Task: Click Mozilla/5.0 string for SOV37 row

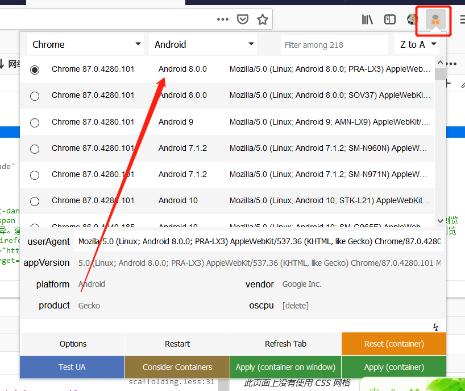Action: click(x=330, y=95)
